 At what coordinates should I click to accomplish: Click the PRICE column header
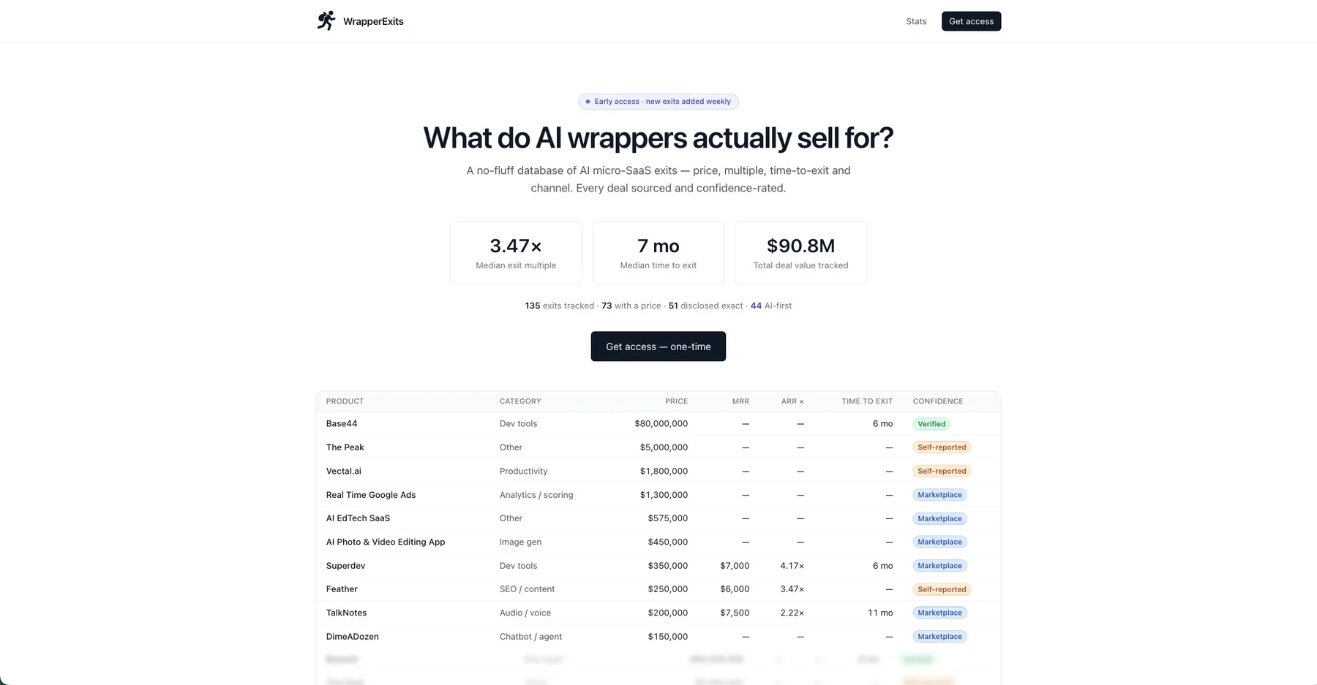point(676,401)
